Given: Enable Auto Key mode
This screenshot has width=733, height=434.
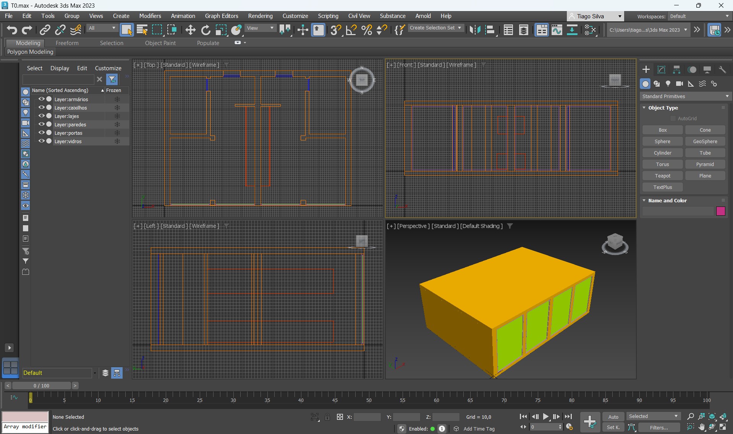Looking at the screenshot, I should 613,417.
